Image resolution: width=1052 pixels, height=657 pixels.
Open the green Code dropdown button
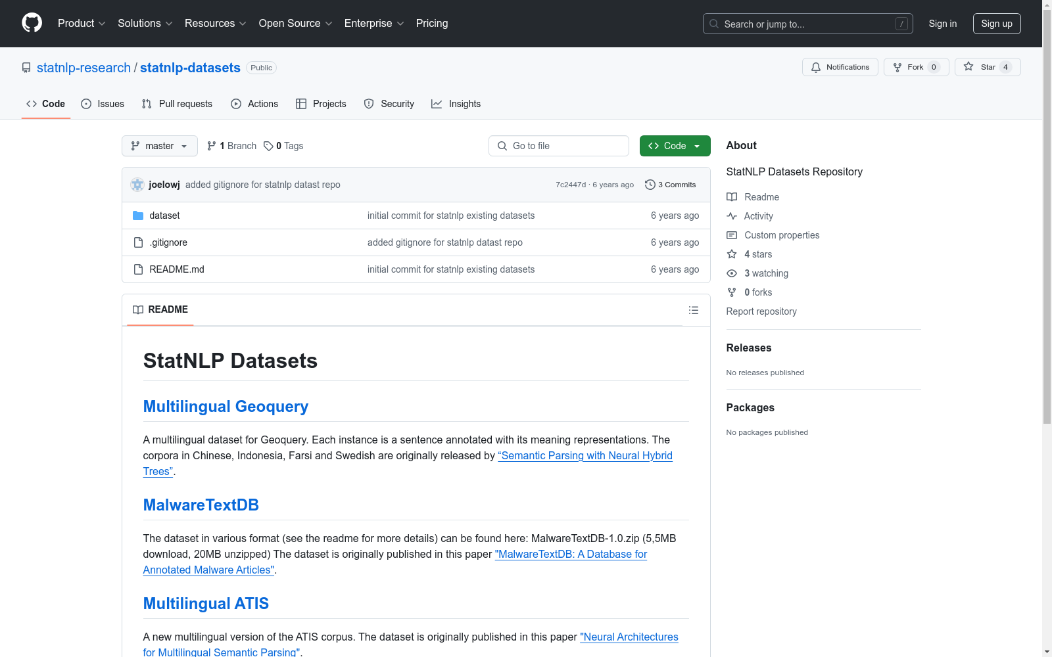[675, 146]
